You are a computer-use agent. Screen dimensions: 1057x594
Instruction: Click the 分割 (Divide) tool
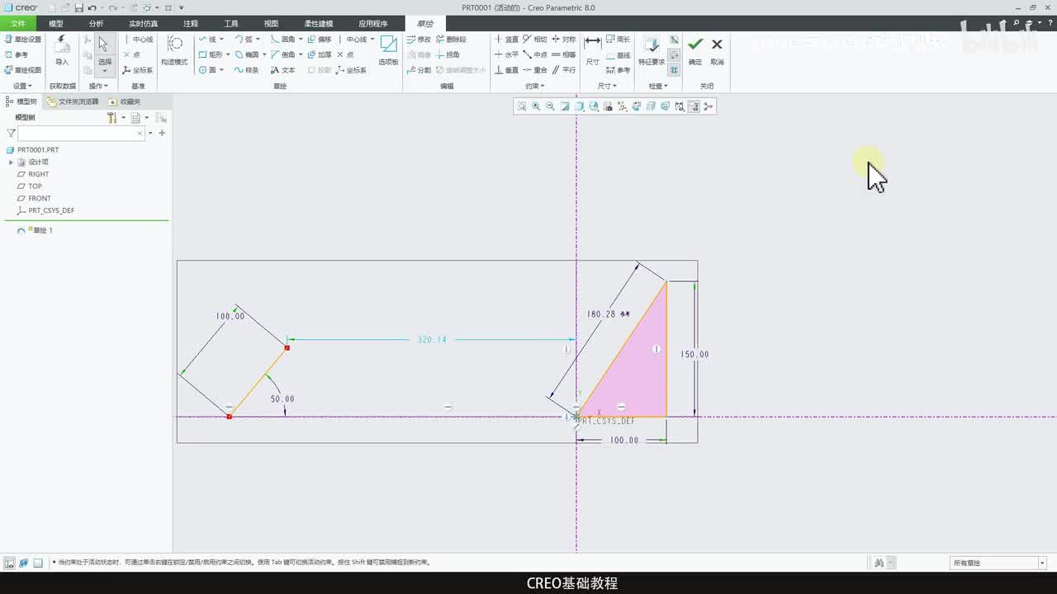419,70
